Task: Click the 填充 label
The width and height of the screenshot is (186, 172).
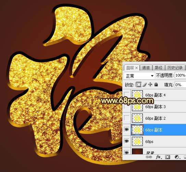Action: pos(169,85)
